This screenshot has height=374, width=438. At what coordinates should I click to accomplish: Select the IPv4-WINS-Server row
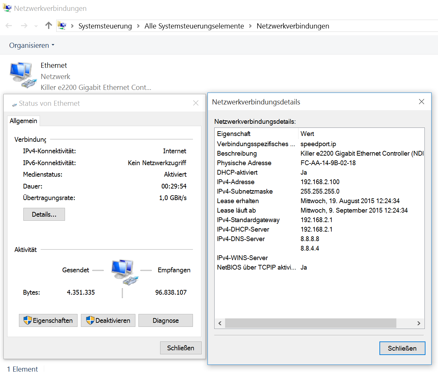[x=319, y=258]
